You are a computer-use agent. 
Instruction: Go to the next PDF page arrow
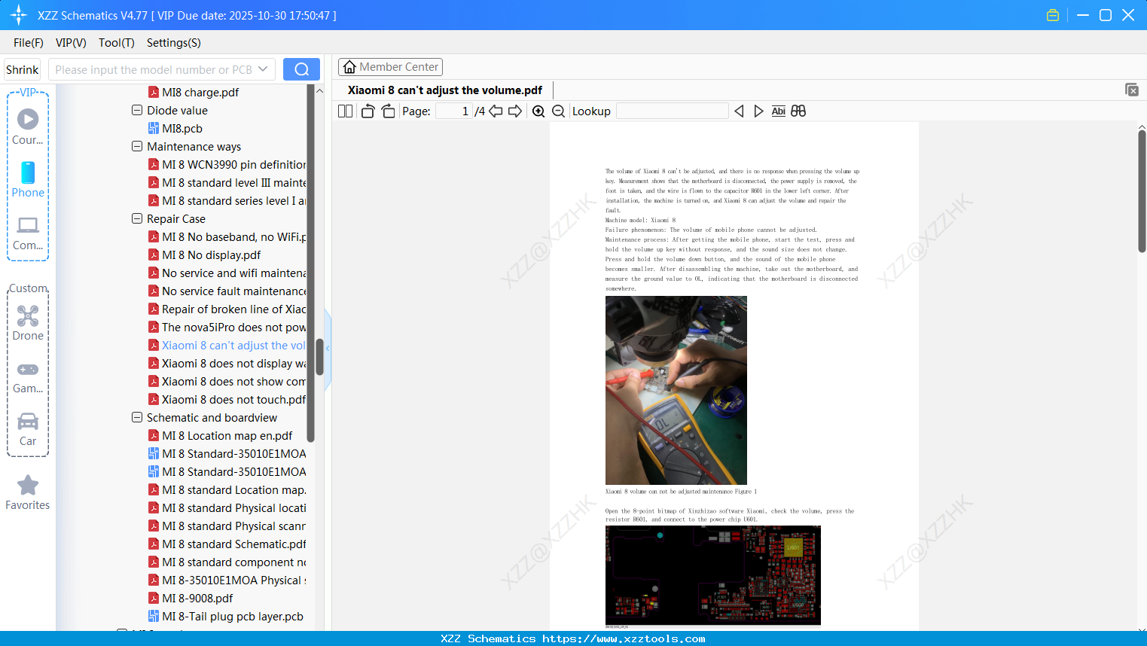(x=515, y=111)
